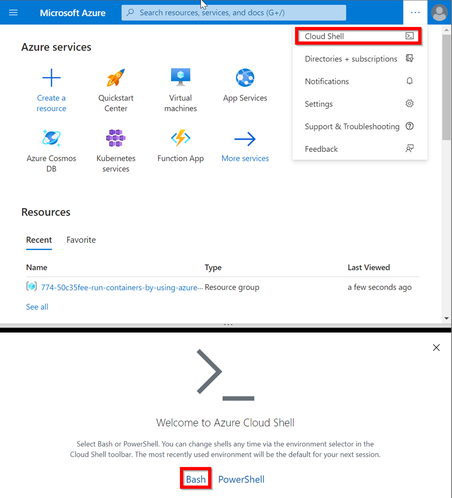Open Kubernetes services
Viewport: 452px width, 498px height.
pyautogui.click(x=115, y=138)
